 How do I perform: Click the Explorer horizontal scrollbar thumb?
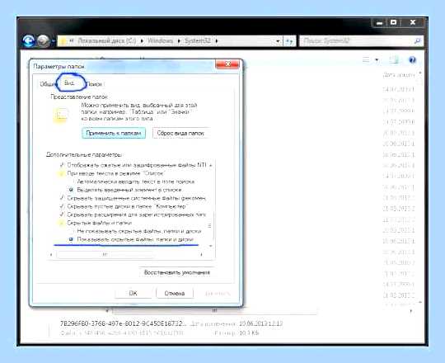pos(214,311)
